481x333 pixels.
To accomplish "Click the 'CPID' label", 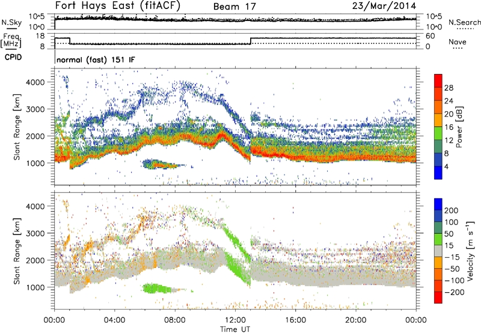I will 13,57.
